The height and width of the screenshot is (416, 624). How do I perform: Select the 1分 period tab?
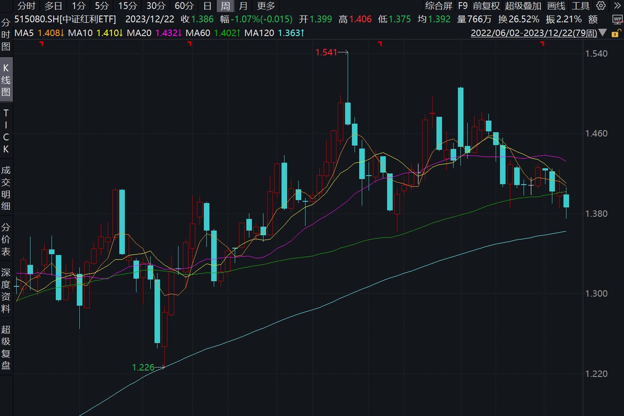coord(79,6)
